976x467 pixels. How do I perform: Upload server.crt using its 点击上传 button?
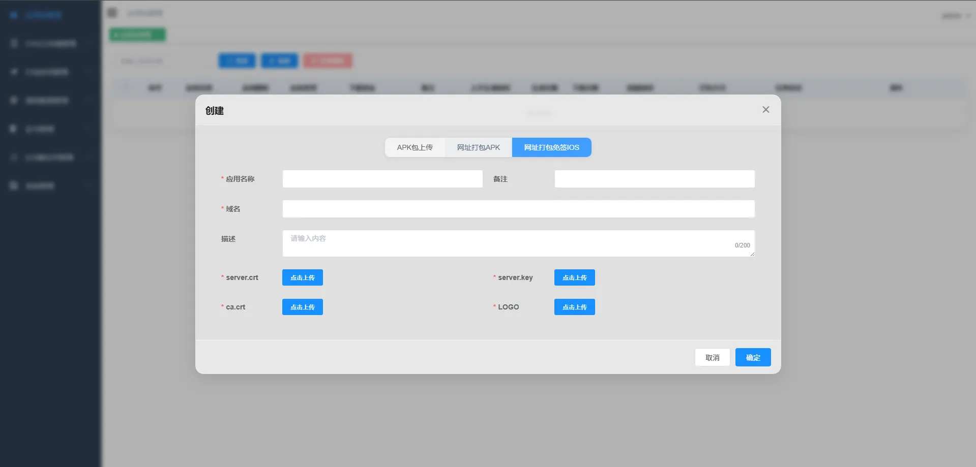coord(302,277)
